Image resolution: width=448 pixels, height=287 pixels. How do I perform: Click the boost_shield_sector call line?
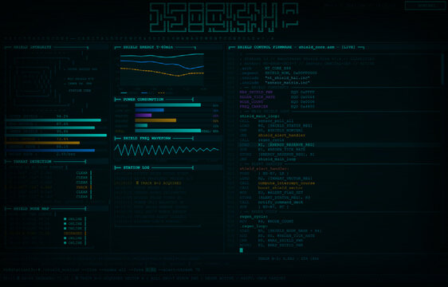click(271, 188)
